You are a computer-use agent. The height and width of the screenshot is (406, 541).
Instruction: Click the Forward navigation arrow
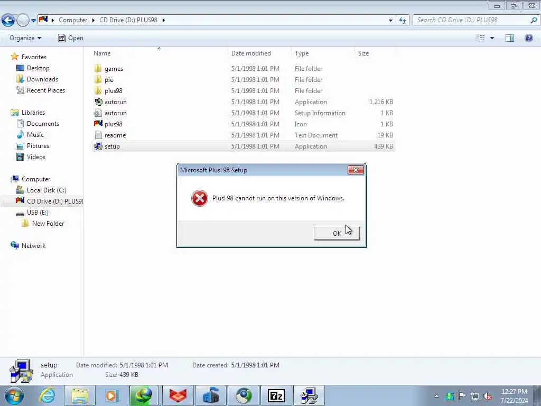click(23, 21)
